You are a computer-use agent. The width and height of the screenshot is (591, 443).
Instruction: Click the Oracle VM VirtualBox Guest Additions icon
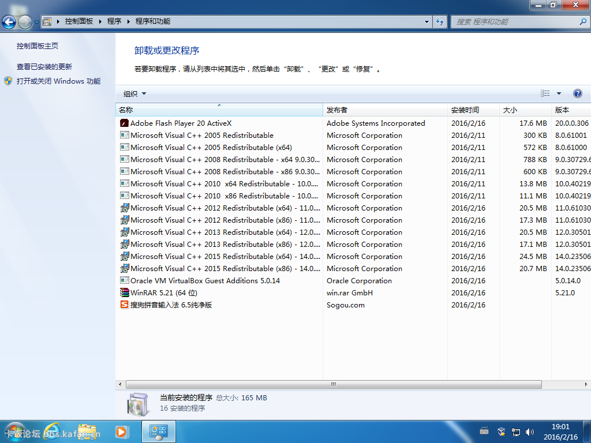tap(125, 280)
